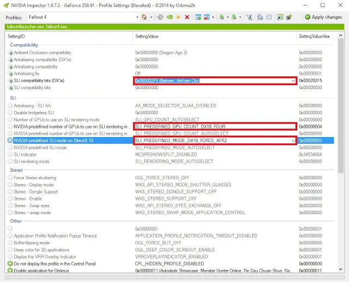
Task: Select the Stereo - Display mode row
Action: coord(170,185)
